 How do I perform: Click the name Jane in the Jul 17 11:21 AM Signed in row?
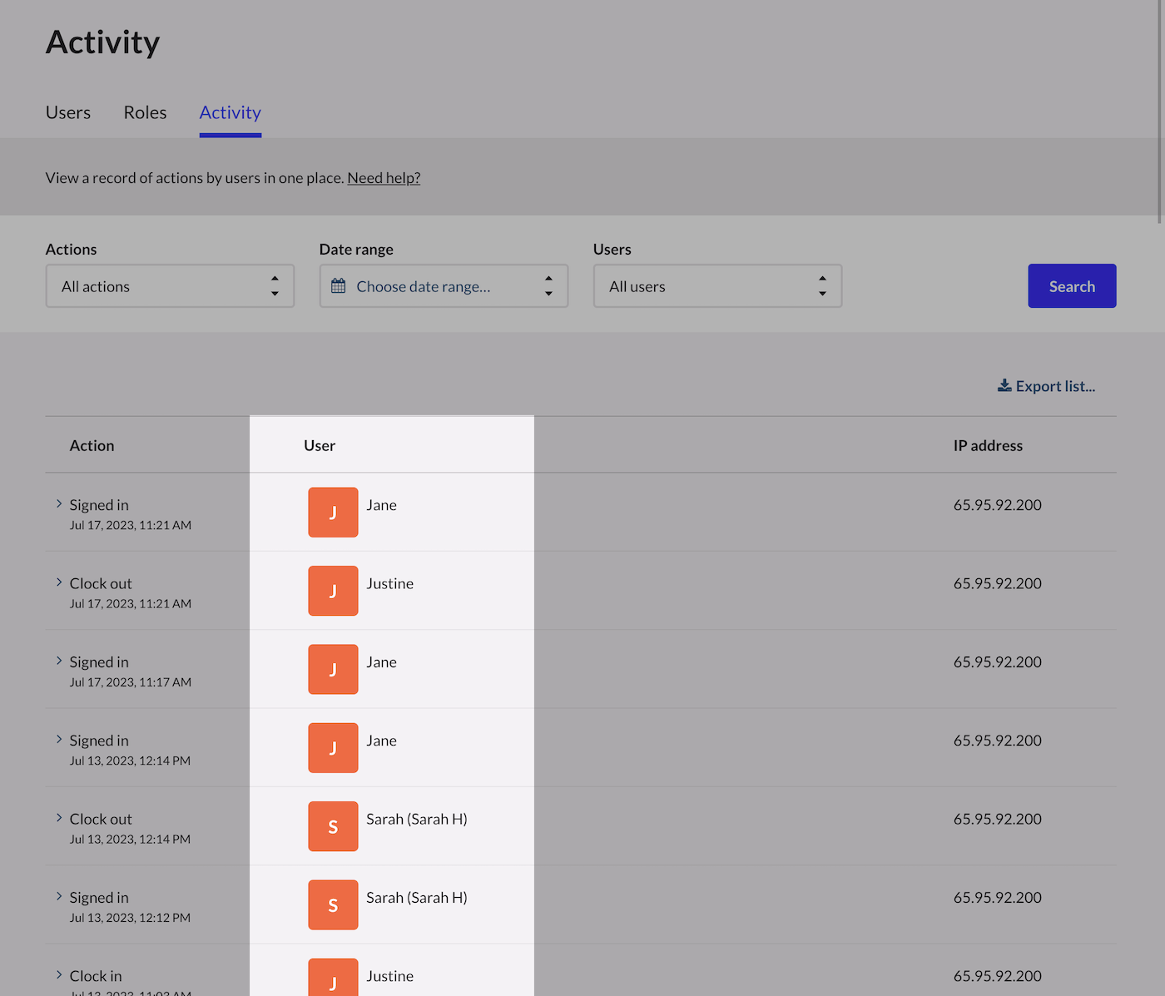pyautogui.click(x=381, y=505)
